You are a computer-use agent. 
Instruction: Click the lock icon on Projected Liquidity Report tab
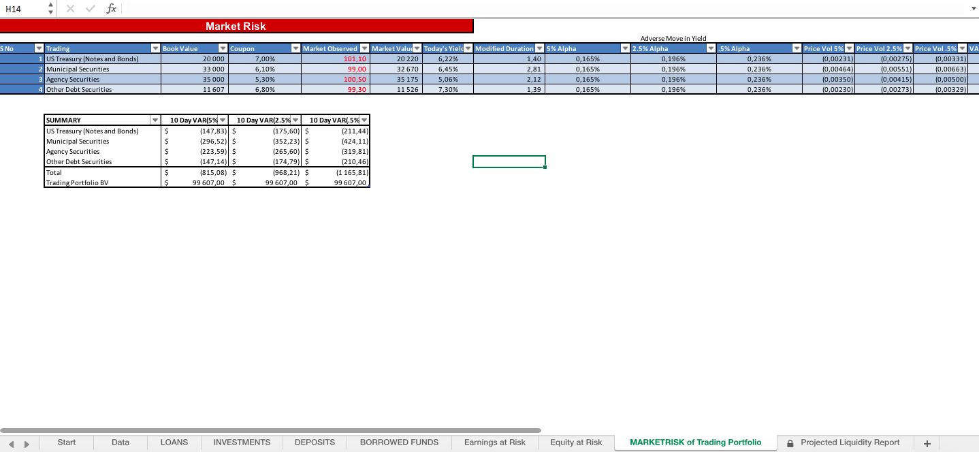tap(790, 442)
